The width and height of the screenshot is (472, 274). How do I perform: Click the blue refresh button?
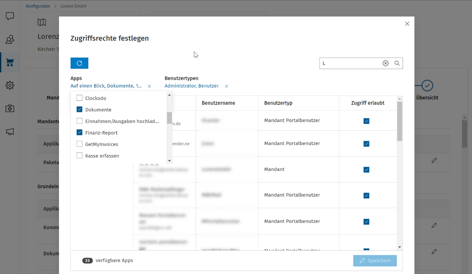pos(80,63)
